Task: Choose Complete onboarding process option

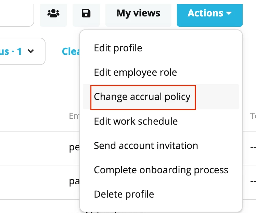Action: point(161,170)
